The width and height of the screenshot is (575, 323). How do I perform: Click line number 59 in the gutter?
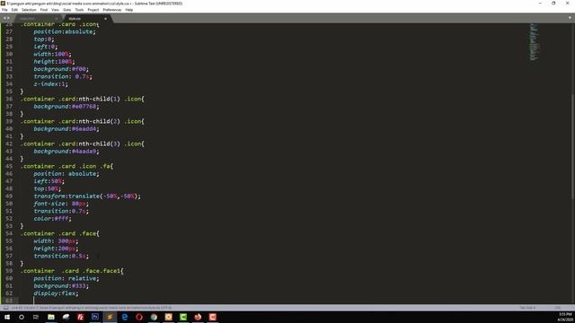click(x=9, y=271)
